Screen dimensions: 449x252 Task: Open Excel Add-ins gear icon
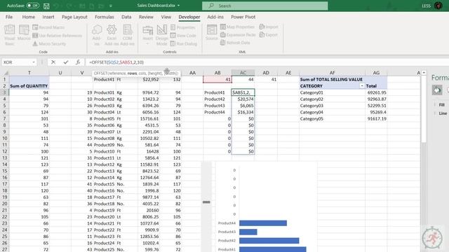click(x=112, y=35)
